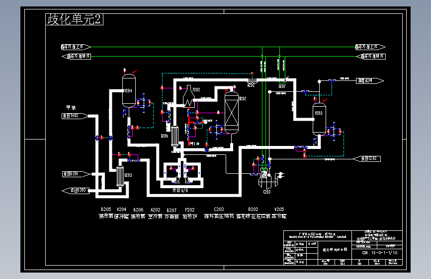431x279 pixels.
Task: Select the drawing name cell in title block
Action: 335,250
